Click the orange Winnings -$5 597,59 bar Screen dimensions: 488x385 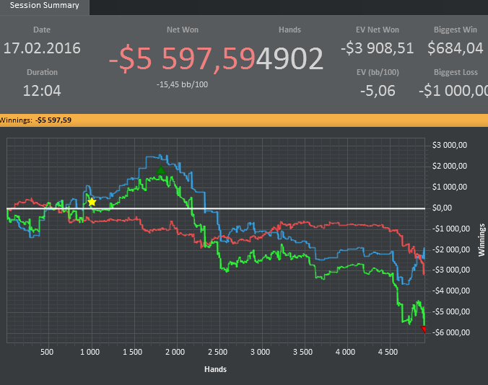click(x=244, y=120)
